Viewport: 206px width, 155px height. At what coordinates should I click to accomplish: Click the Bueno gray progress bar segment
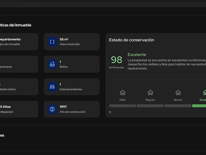[178, 106]
